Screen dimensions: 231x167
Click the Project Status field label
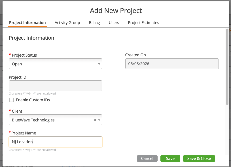pyautogui.click(x=24, y=55)
